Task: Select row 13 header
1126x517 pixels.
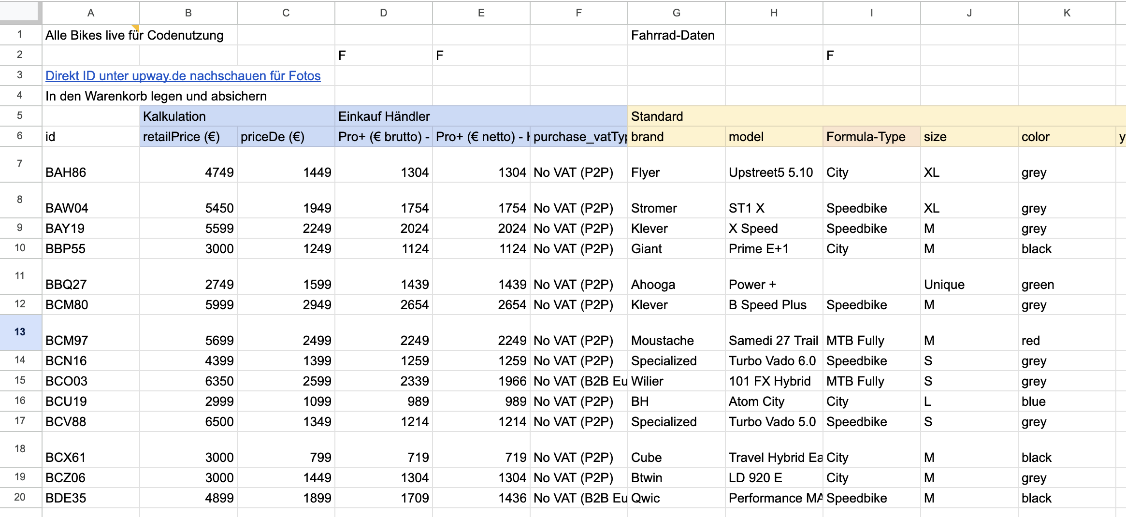Action: coord(20,332)
